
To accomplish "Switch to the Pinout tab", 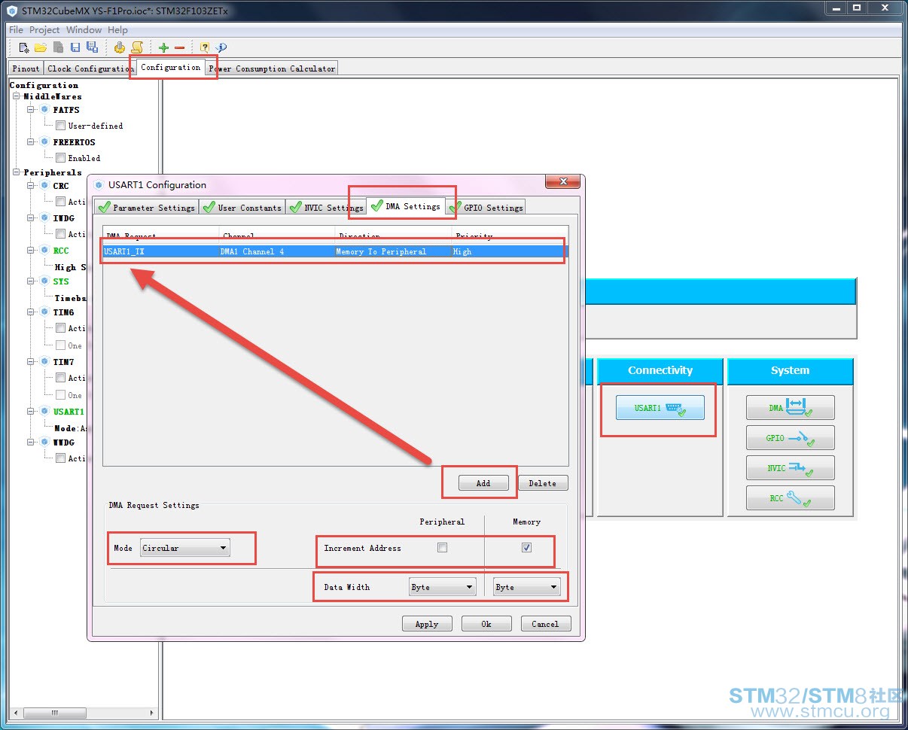I will [x=26, y=68].
